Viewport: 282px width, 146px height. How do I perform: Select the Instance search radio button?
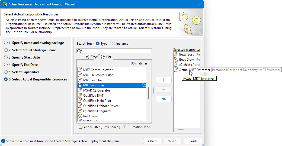pos(113,44)
